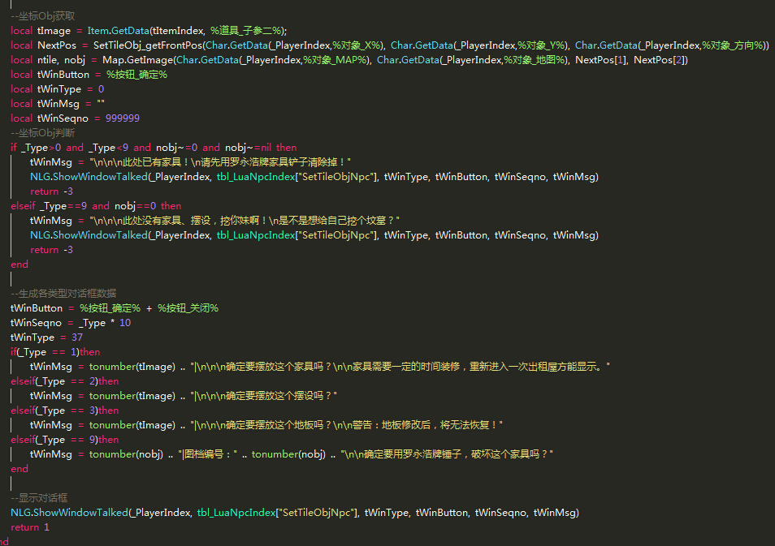Click the comment "--坐标Obj获取"
This screenshot has height=546, width=775.
tap(42, 16)
